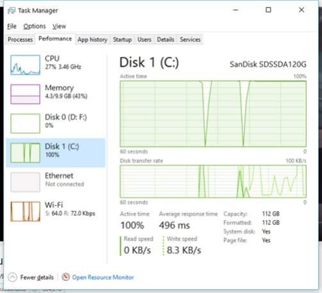Select the Performance tab

[55, 38]
